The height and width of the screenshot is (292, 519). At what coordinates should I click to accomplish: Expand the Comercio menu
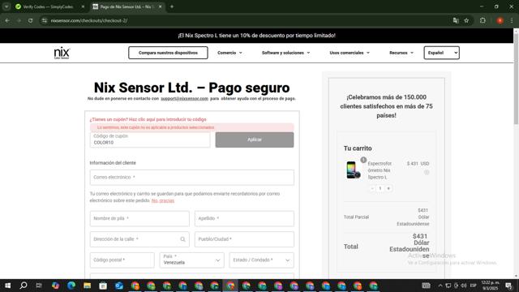229,53
